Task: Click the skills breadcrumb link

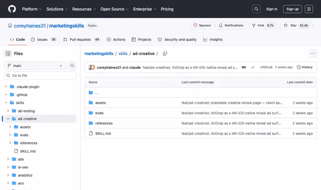Action: click(123, 53)
